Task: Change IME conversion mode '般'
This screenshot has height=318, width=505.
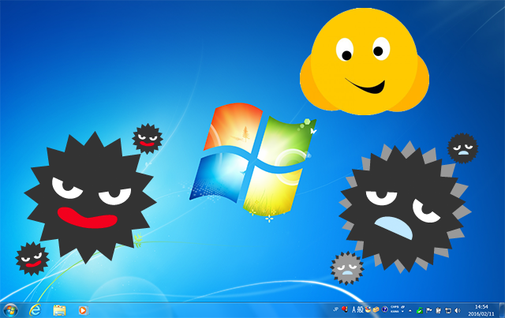Action: [360, 309]
